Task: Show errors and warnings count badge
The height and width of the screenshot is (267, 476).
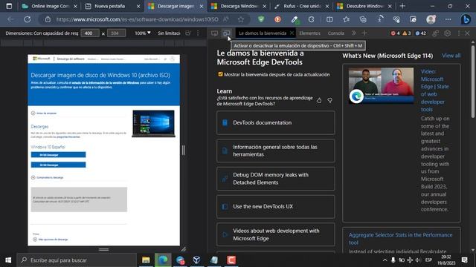Action: click(401, 33)
